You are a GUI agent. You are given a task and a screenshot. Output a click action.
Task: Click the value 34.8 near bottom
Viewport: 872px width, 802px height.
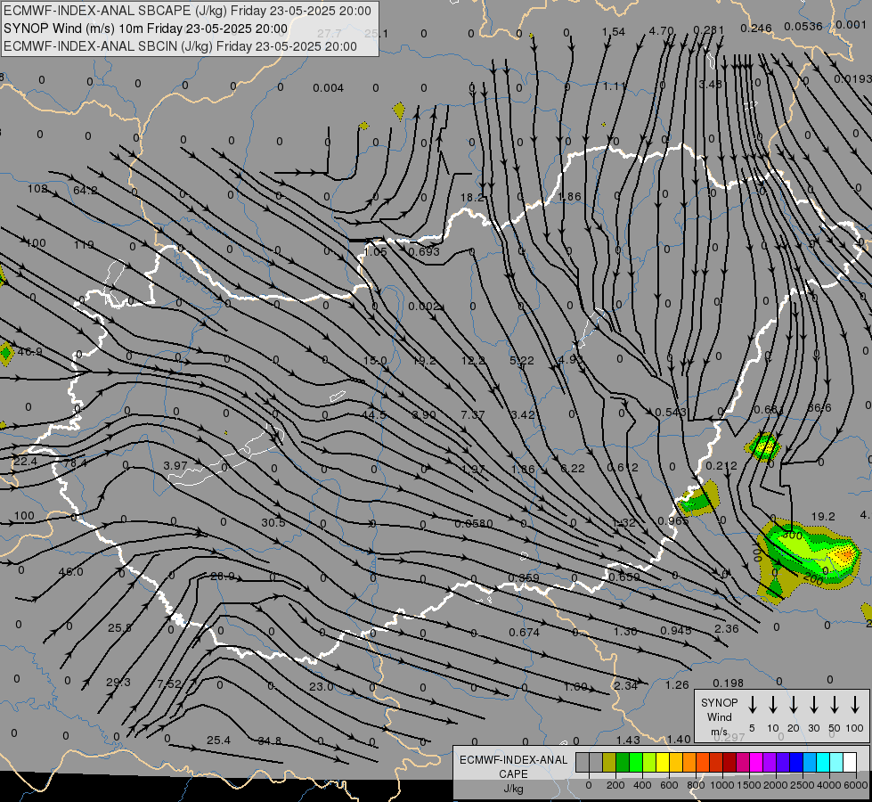270,741
